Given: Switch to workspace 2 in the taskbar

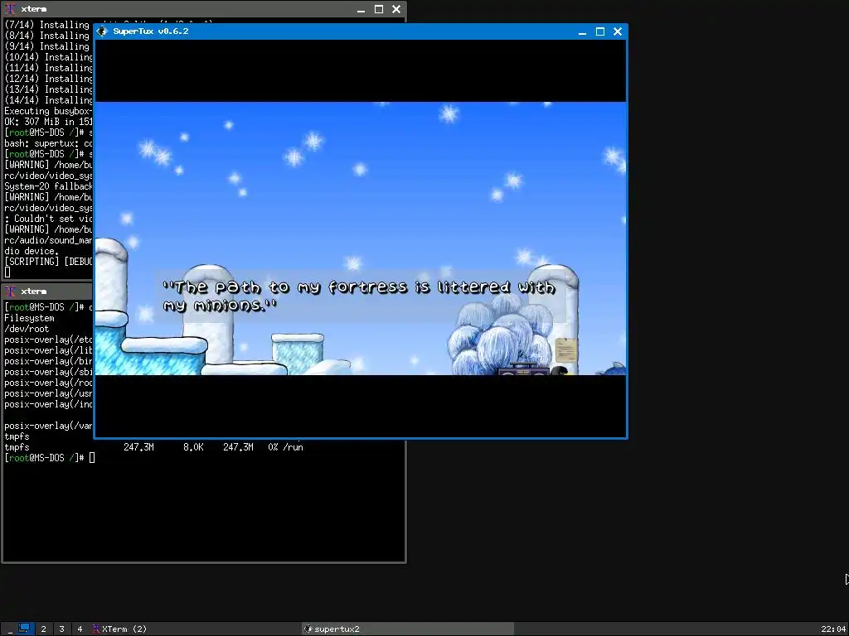Looking at the screenshot, I should [x=43, y=629].
